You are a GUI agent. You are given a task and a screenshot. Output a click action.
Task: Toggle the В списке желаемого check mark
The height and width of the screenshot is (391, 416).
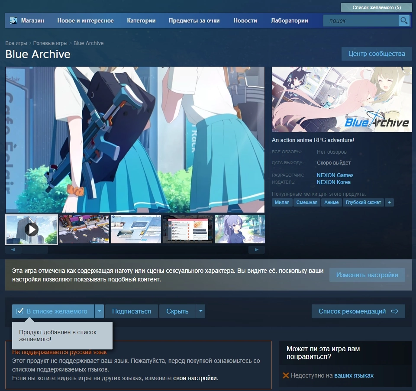click(x=20, y=311)
